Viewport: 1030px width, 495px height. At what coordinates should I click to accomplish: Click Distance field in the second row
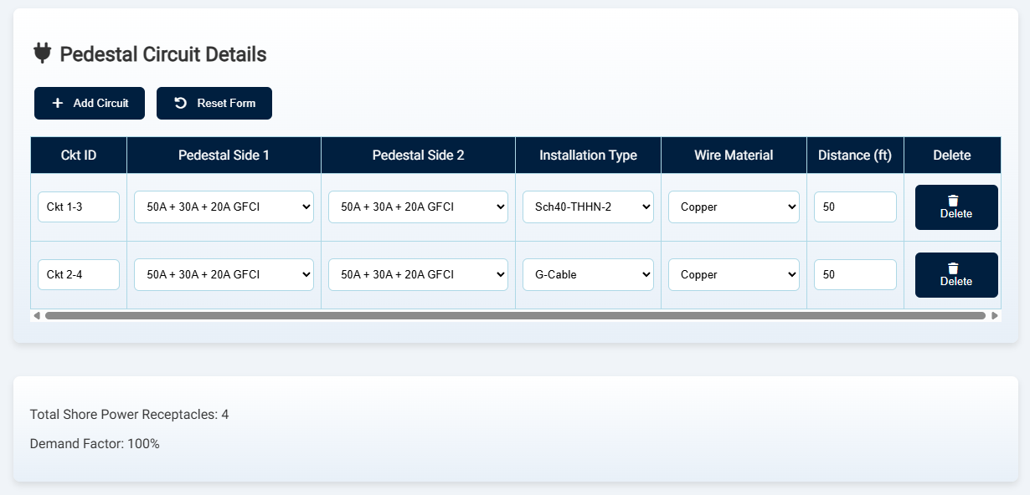855,274
